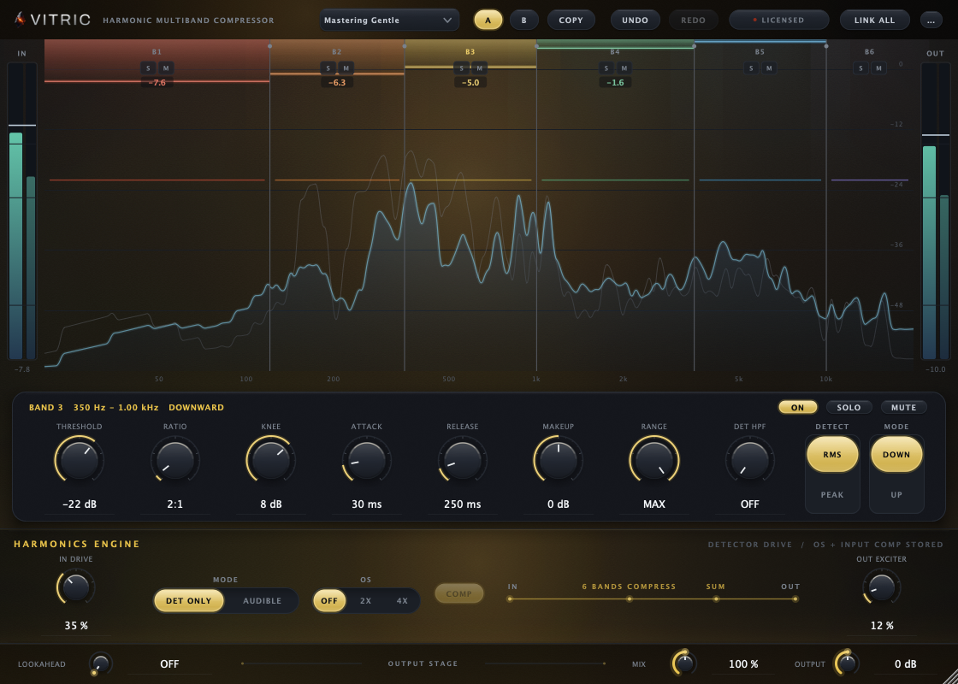
Task: Click the Ratio knob
Action: tap(175, 460)
